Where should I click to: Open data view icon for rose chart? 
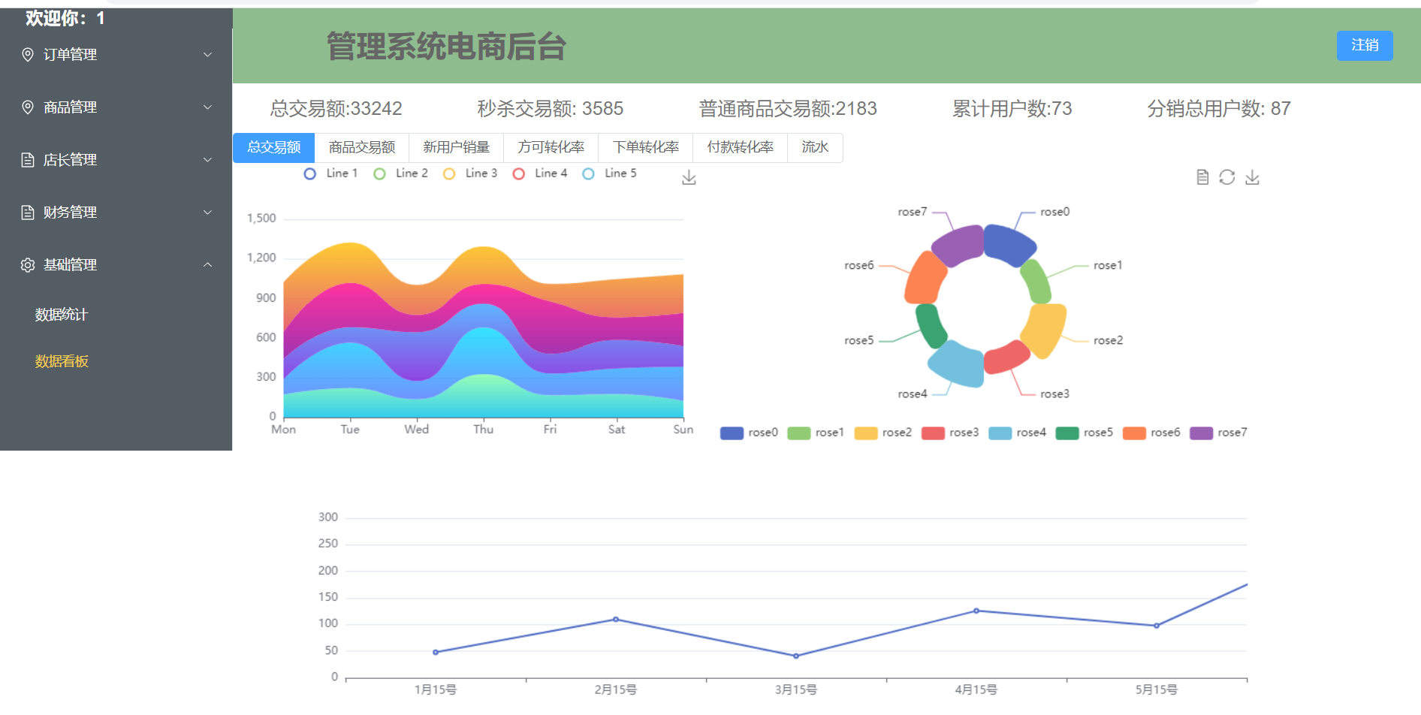click(1202, 177)
